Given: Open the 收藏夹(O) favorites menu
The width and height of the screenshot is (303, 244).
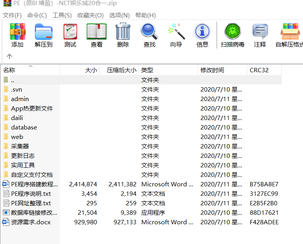Looking at the screenshot, I should coord(90,15).
